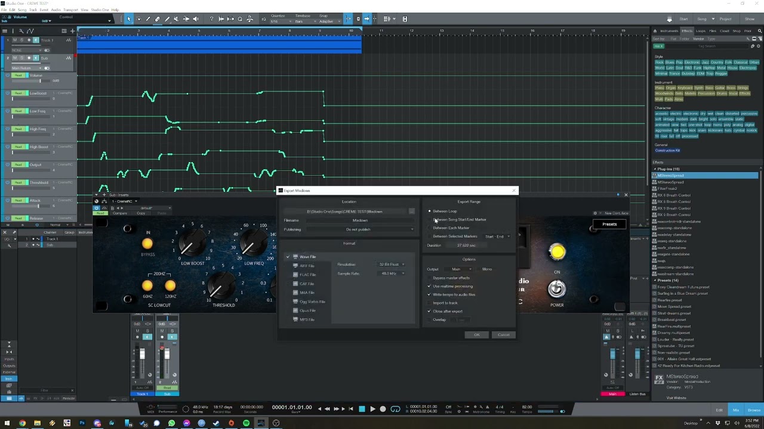Click the Browse view button
The width and height of the screenshot is (764, 429).
tap(754, 410)
